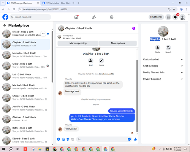Open the three-dot options on Lyssaa chat
The image size is (190, 152).
pos(43,34)
